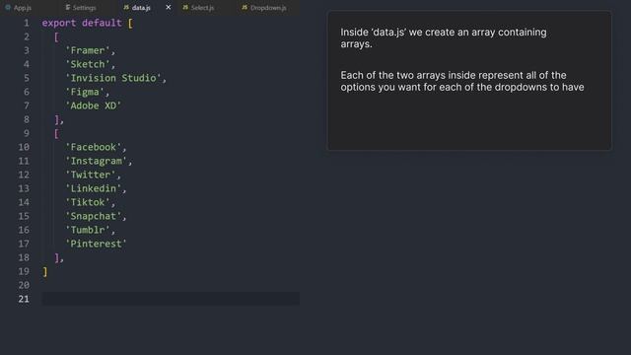Close the data.js tab

pos(169,7)
